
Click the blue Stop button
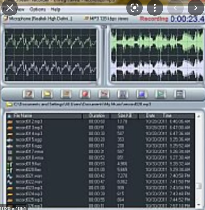142,94
